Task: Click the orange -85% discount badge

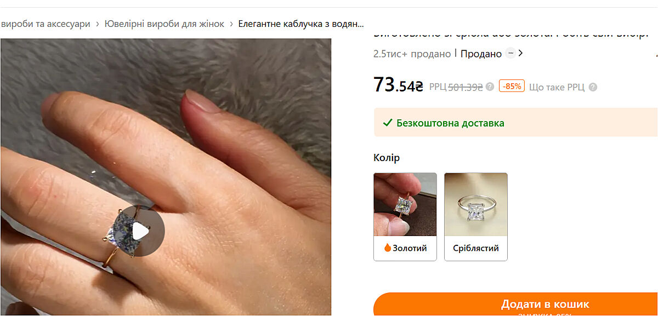Action: click(x=512, y=86)
